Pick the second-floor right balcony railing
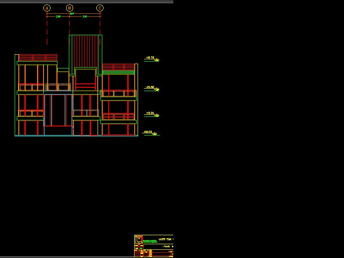 tap(119, 93)
